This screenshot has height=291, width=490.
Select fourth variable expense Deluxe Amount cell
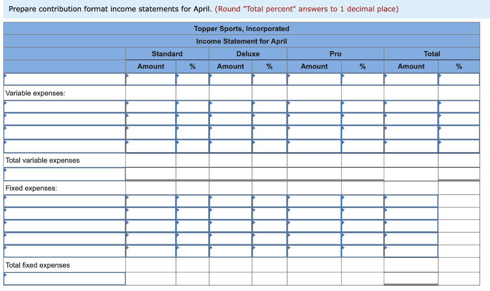pyautogui.click(x=231, y=146)
